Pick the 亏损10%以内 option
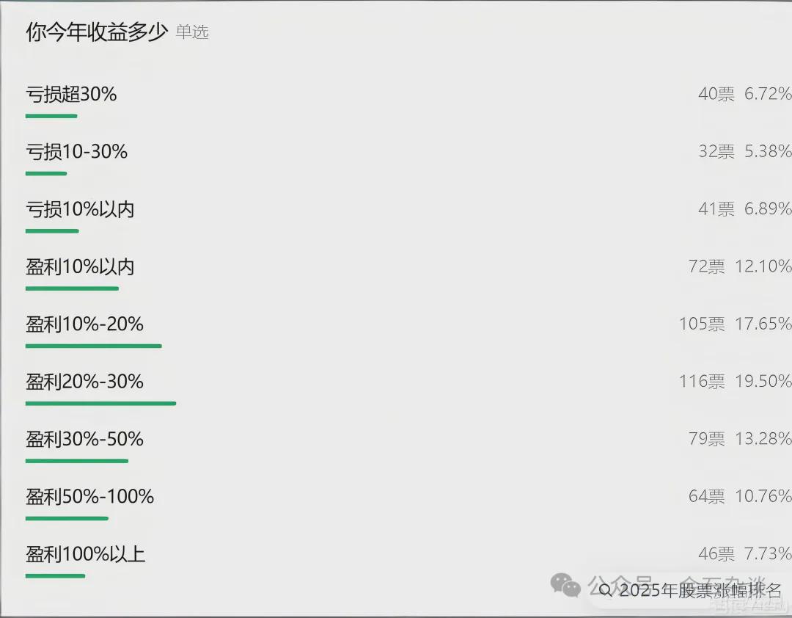The image size is (792, 618). (x=80, y=209)
